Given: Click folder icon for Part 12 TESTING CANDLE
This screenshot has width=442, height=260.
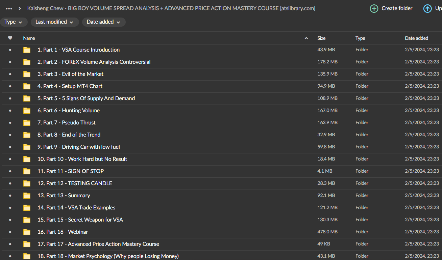Looking at the screenshot, I should [27, 183].
